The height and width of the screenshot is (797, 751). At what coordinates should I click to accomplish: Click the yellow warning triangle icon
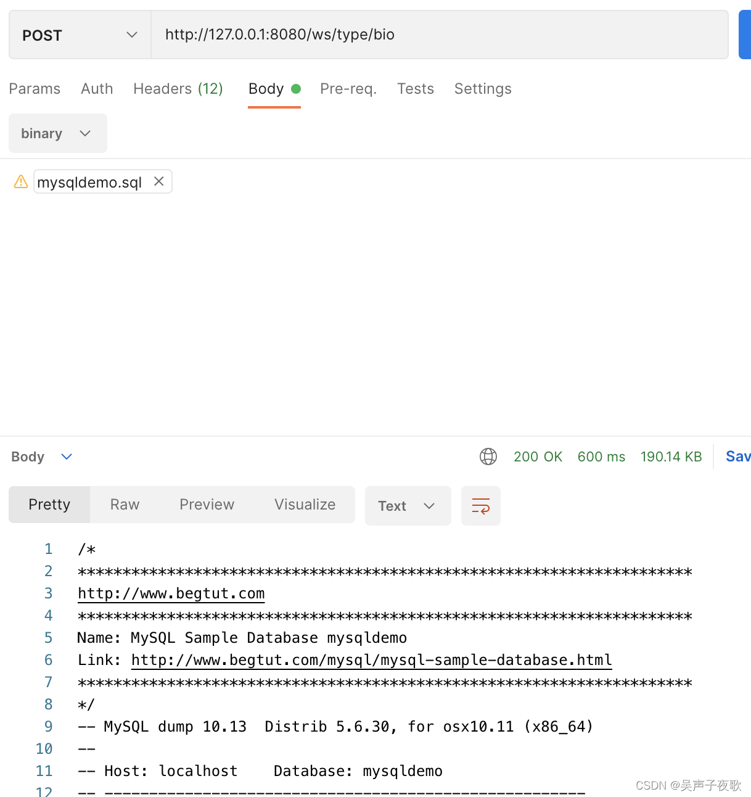[x=21, y=181]
